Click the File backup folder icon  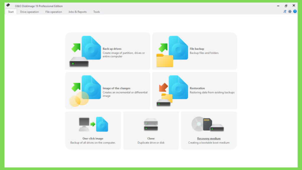coord(165,61)
